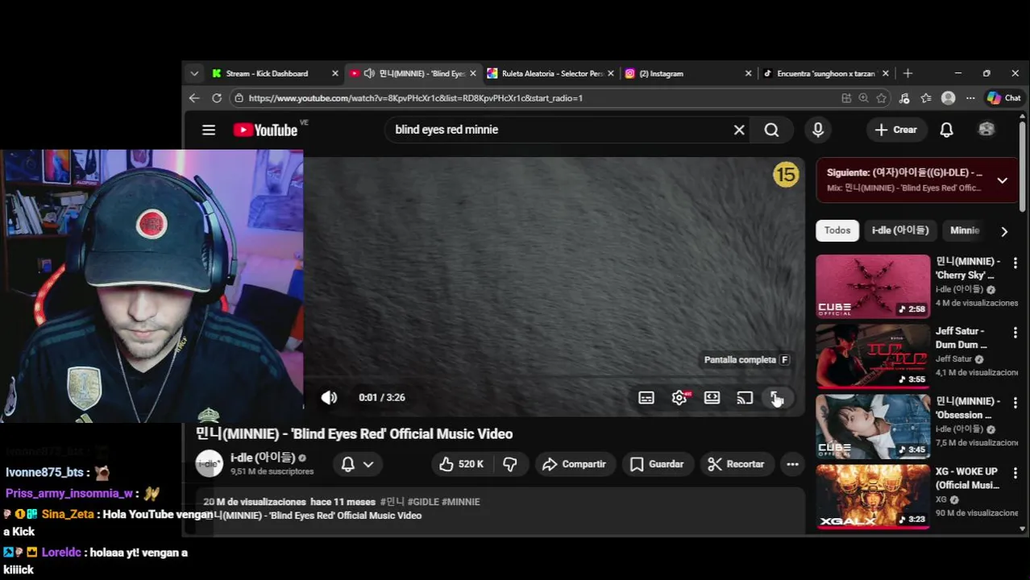Viewport: 1030px width, 580px height.
Task: Play the Jeff Satur Dum Dum thumbnail
Action: (873, 356)
